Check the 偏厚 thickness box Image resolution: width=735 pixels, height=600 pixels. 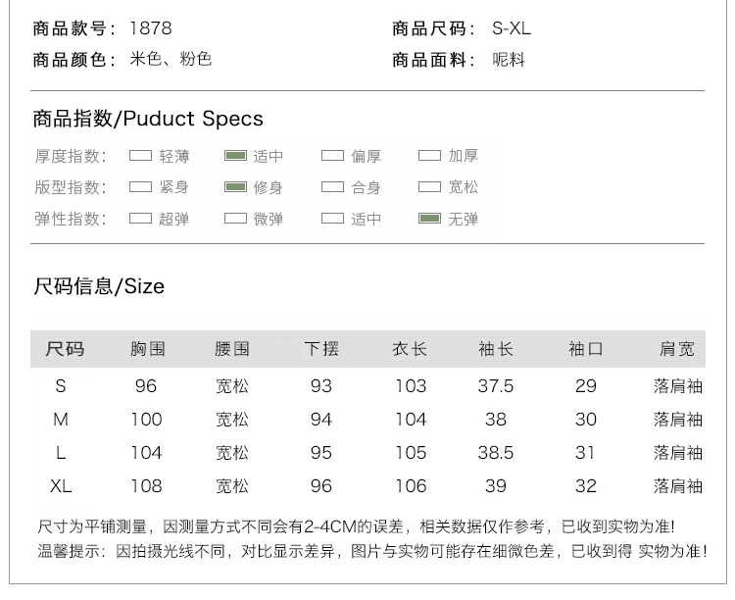click(x=332, y=155)
